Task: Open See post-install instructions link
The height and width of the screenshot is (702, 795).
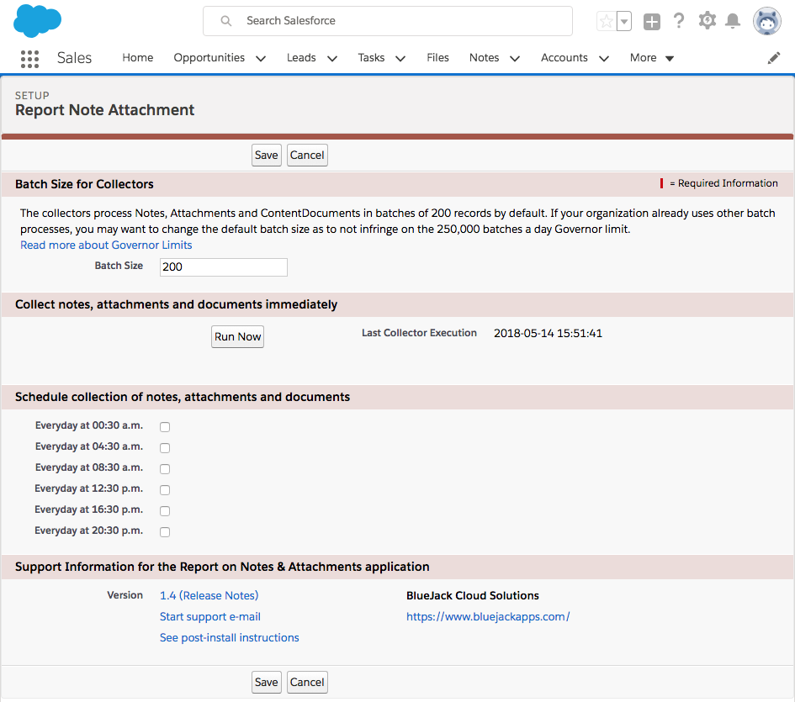Action: pos(229,637)
